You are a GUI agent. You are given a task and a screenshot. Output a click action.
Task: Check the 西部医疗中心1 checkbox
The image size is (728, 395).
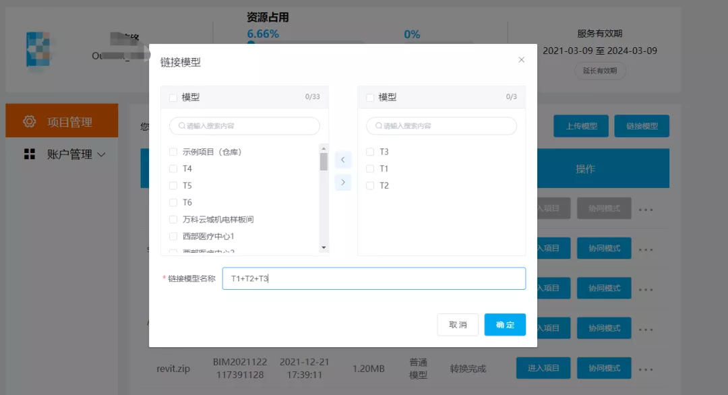pos(173,236)
